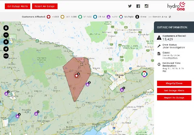Image resolution: width=194 pixels, height=135 pixels.
Task: Select the purple outage marker beside red polygon
Action: coord(88,84)
